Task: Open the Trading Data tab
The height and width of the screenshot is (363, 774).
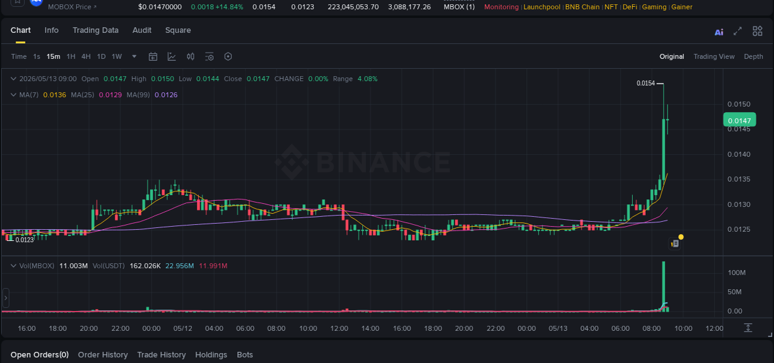Action: 95,30
